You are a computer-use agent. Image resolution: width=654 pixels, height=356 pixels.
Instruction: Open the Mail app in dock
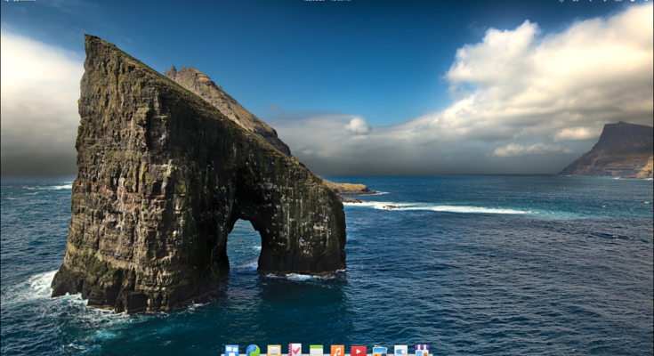[x=274, y=351]
